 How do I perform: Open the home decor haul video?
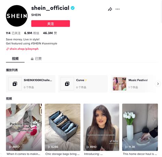pos(140,127)
